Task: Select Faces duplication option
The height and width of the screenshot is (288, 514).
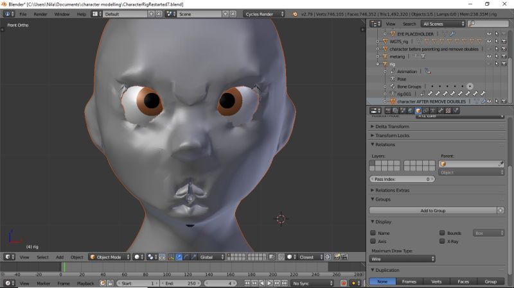Action: tap(463, 282)
